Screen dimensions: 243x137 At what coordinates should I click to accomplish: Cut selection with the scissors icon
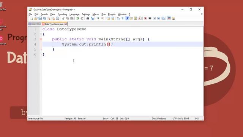coord(63,18)
